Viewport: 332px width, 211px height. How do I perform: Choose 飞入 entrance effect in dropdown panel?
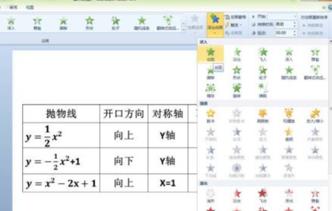pos(263,54)
